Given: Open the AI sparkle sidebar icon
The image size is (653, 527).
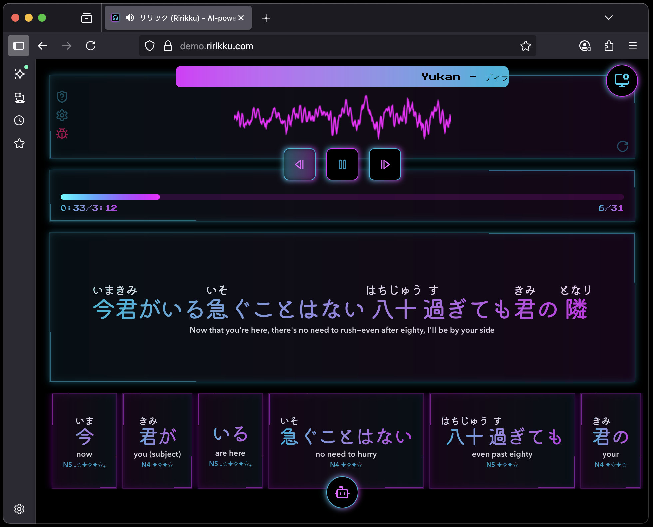Looking at the screenshot, I should (19, 74).
